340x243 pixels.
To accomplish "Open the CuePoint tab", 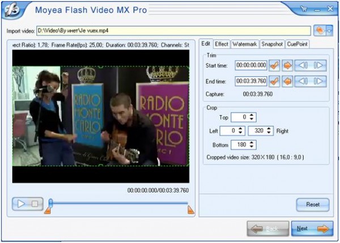I will [297, 44].
